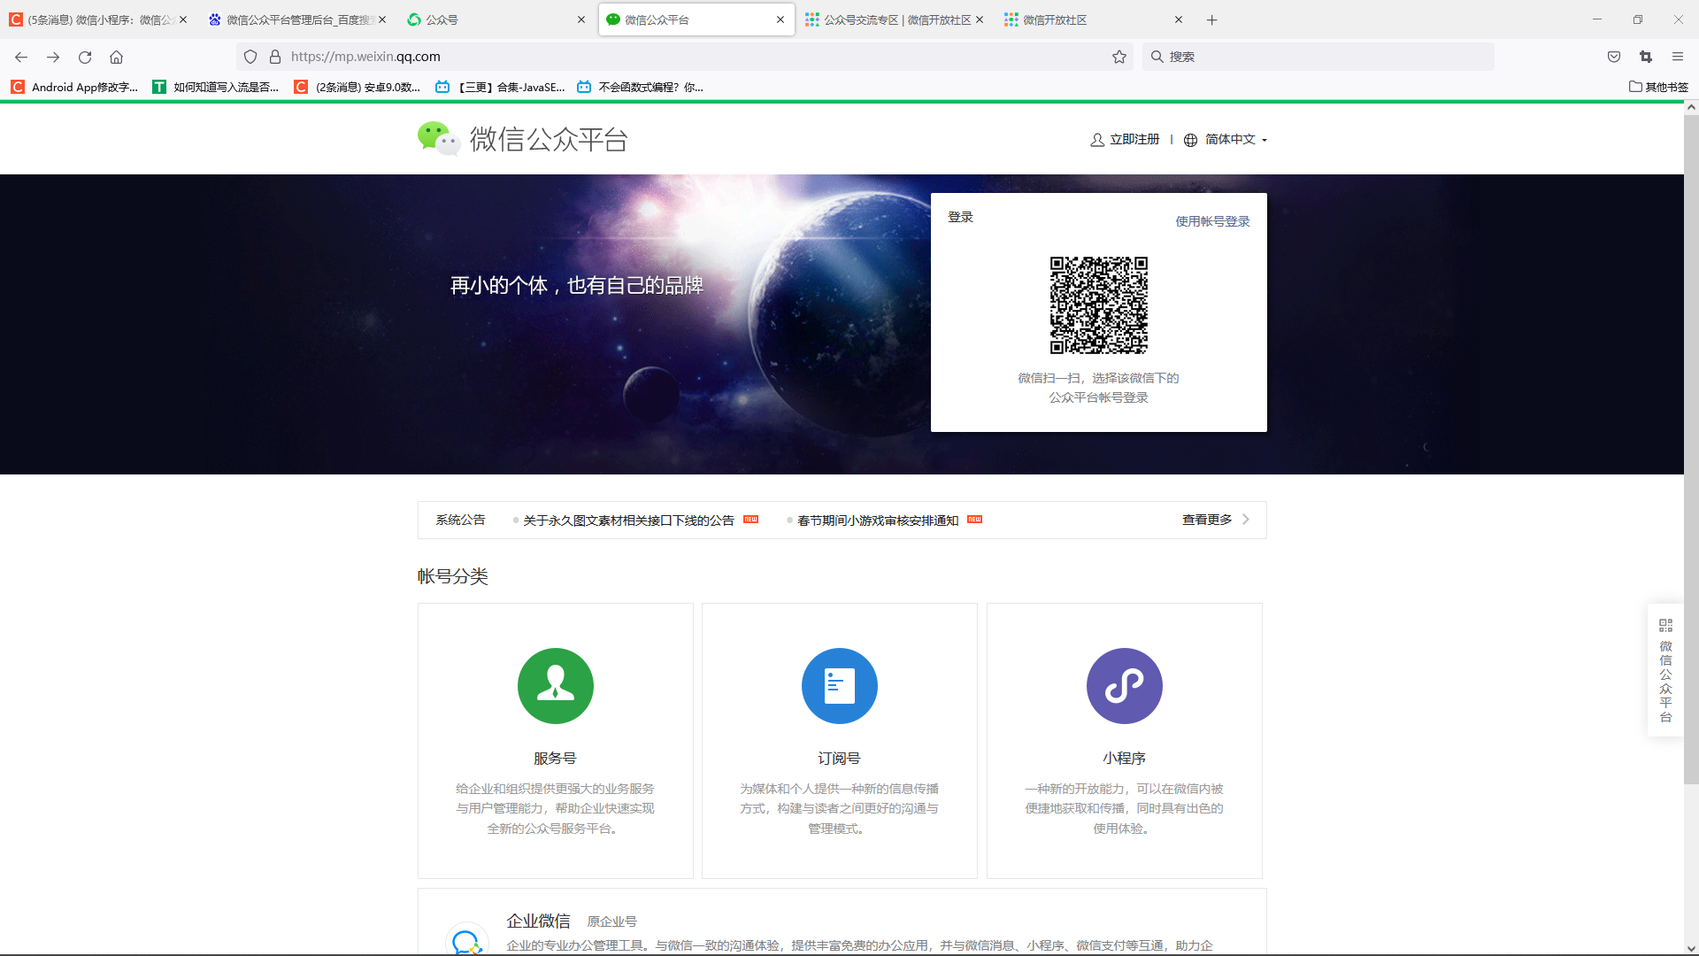The image size is (1699, 956).
Task: Click the vertical page scrollbar
Action: pyautogui.click(x=1690, y=443)
